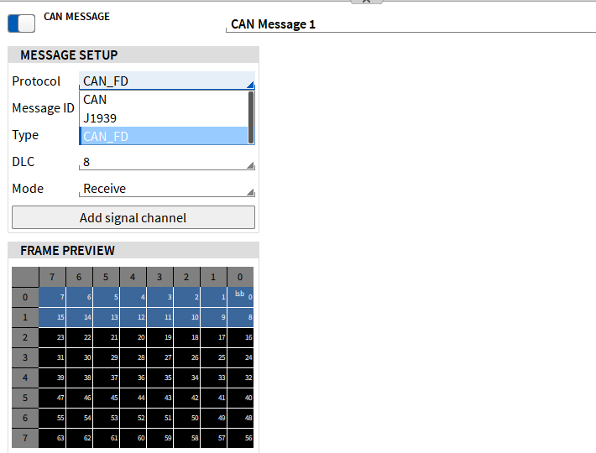Open the Protocol dropdown

tap(166, 81)
